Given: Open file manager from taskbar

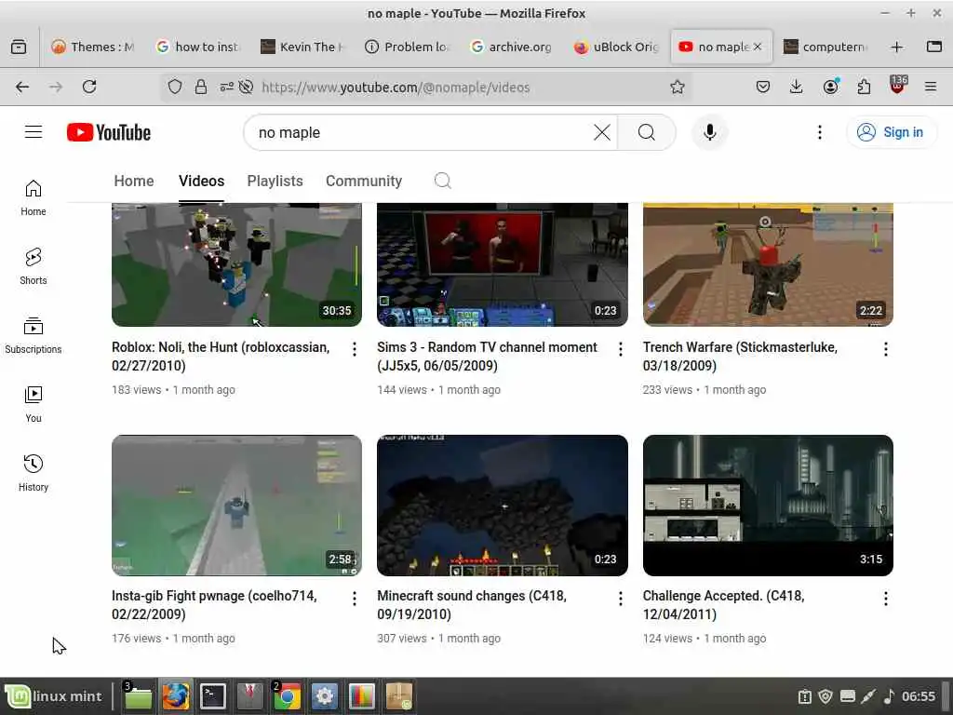Looking at the screenshot, I should click(x=138, y=696).
